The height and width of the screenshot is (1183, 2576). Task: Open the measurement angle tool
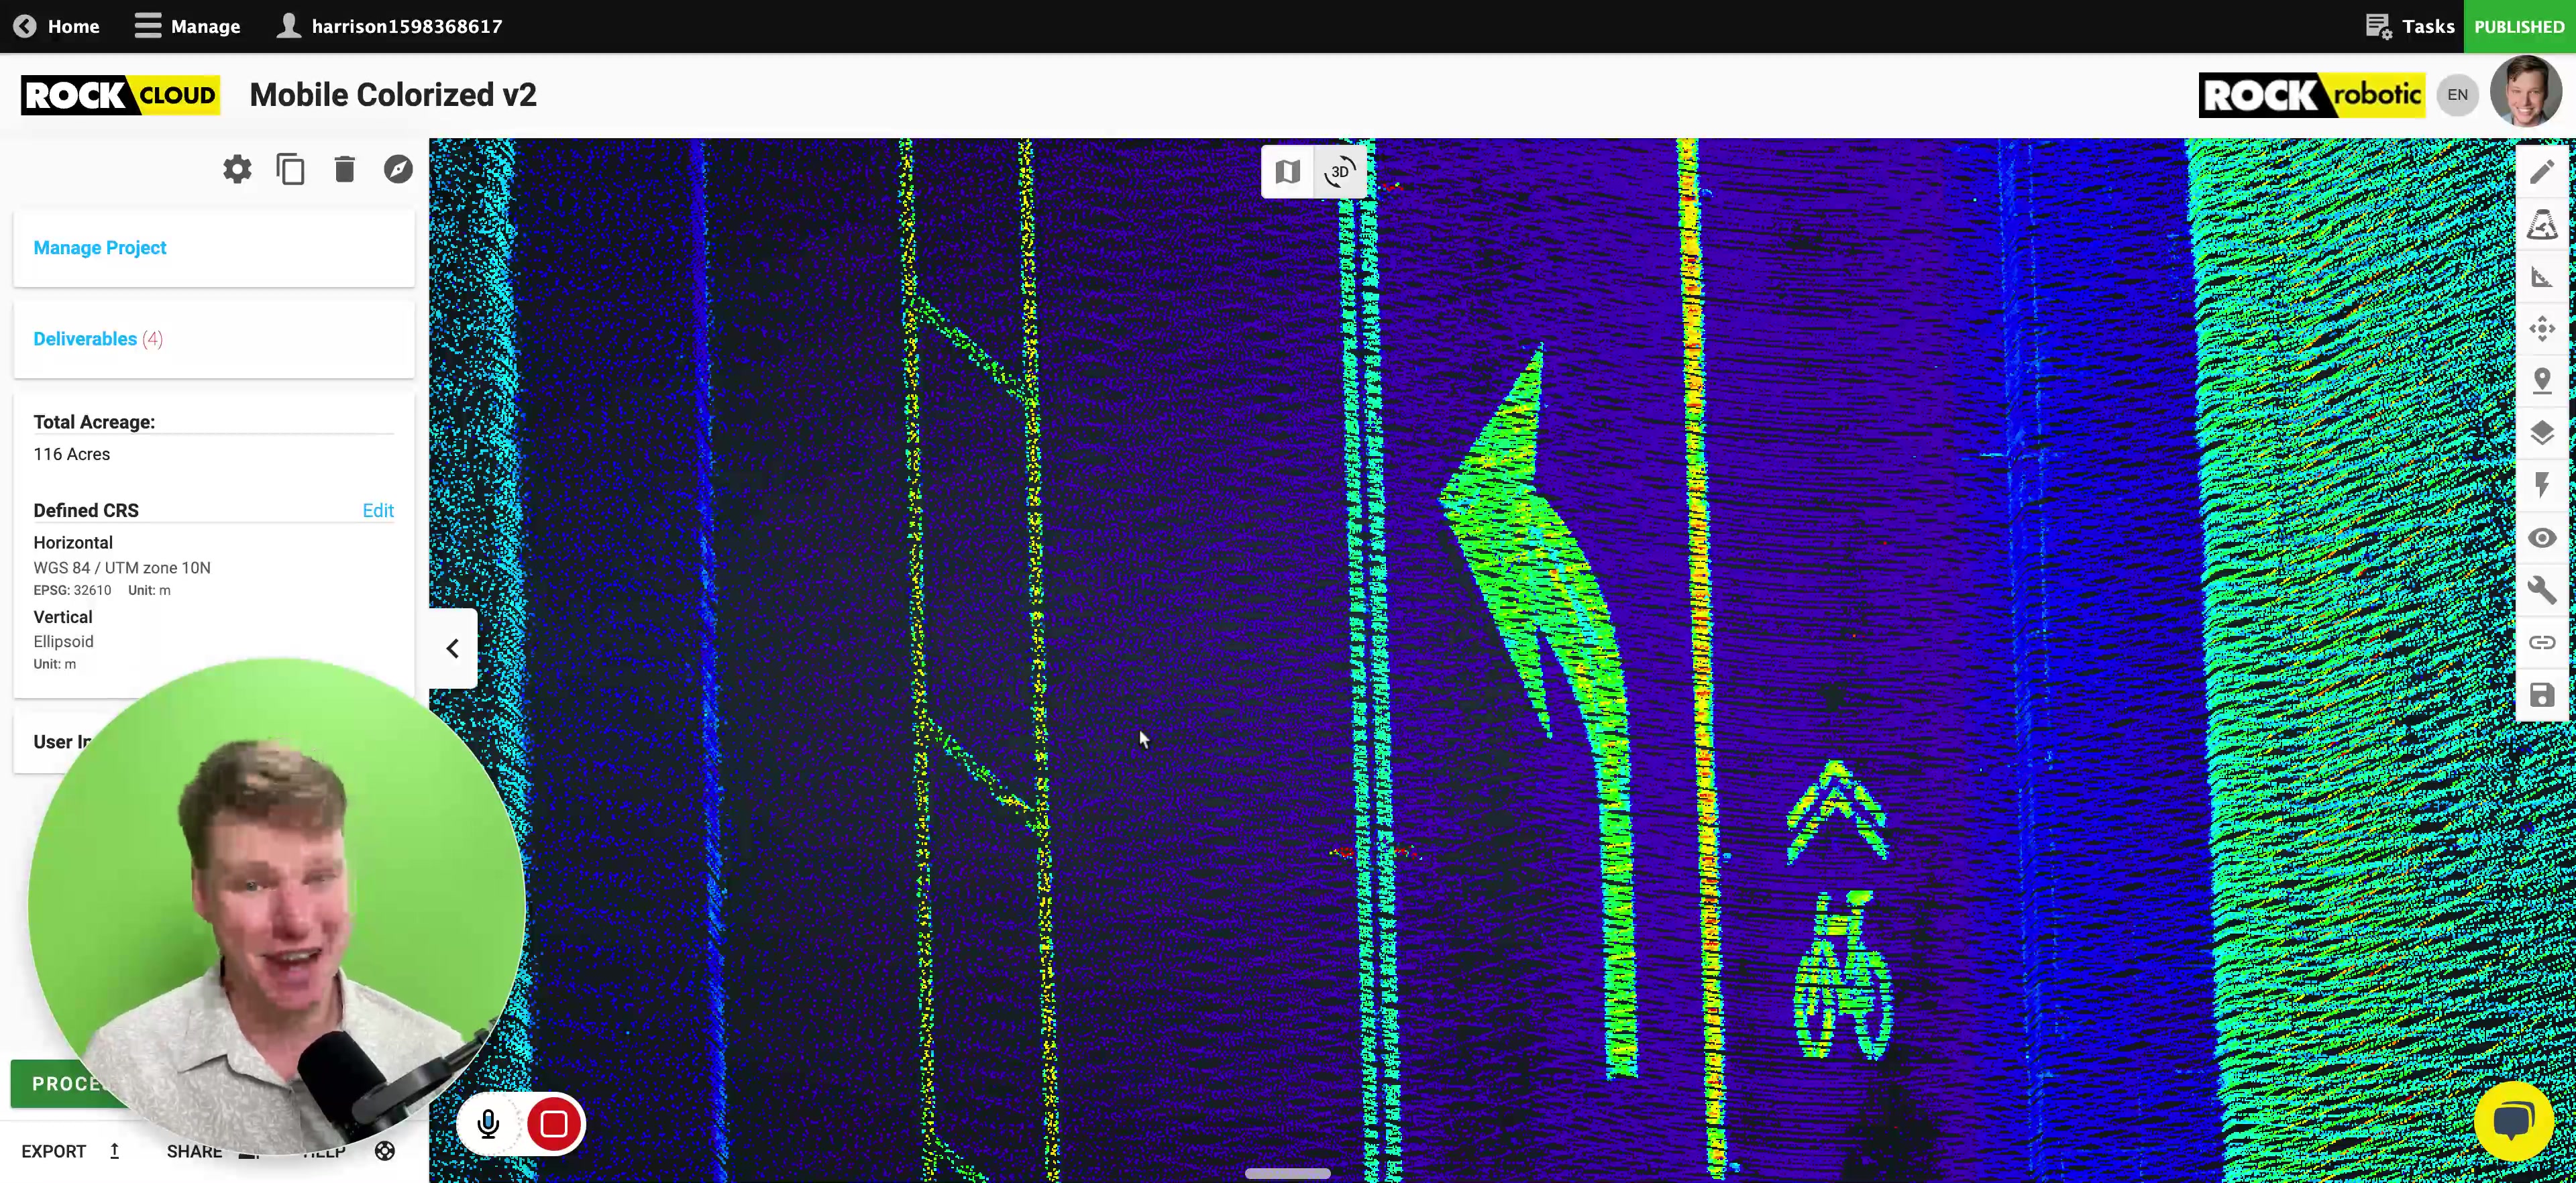pyautogui.click(x=2541, y=277)
